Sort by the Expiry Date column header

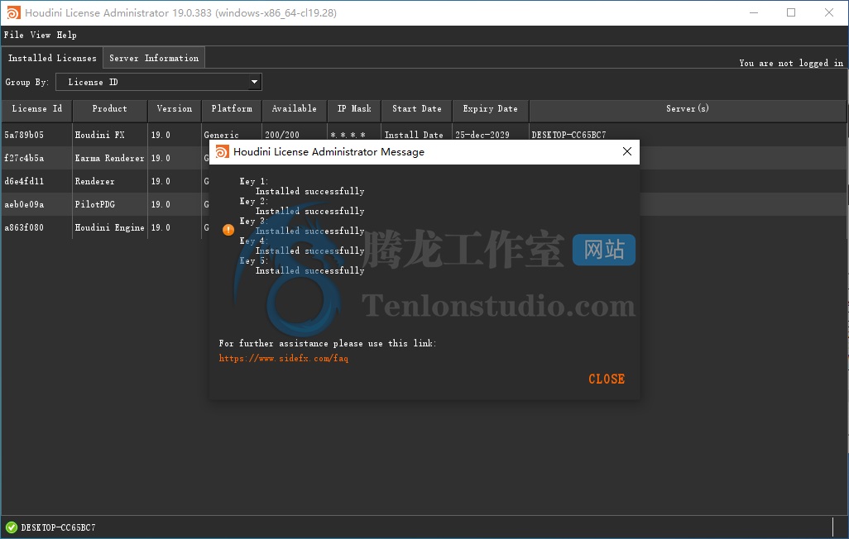click(490, 109)
